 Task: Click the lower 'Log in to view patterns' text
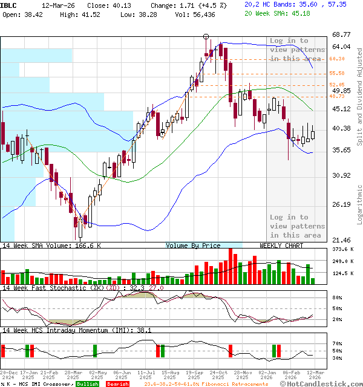pos(296,226)
